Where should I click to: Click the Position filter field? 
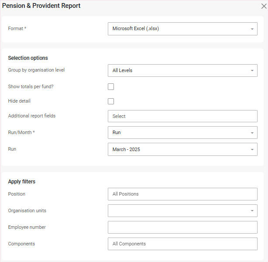point(182,194)
